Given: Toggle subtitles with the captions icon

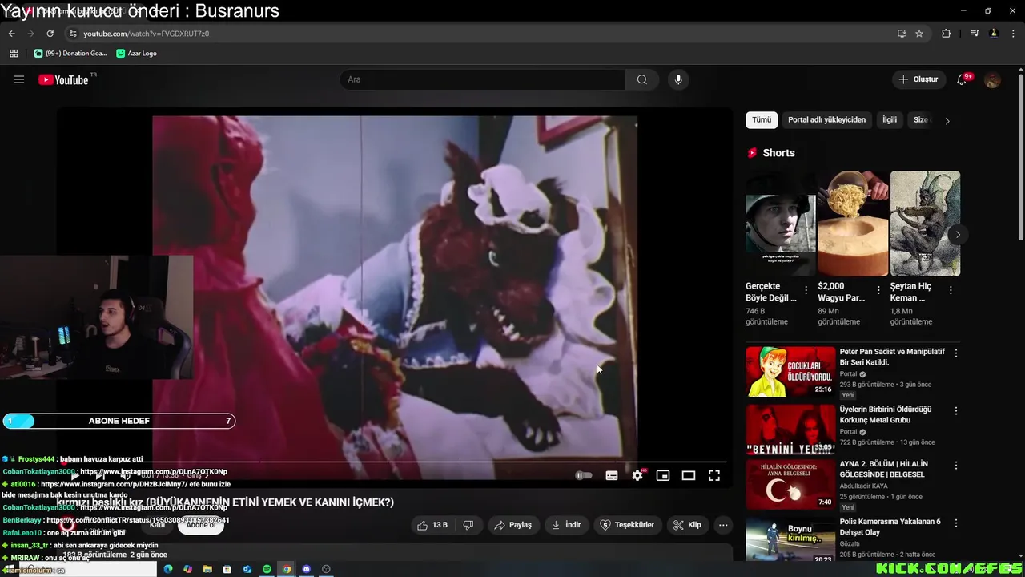Looking at the screenshot, I should [x=612, y=475].
